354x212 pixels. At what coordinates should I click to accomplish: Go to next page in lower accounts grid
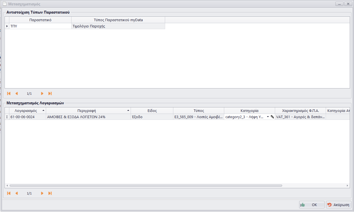(42, 193)
